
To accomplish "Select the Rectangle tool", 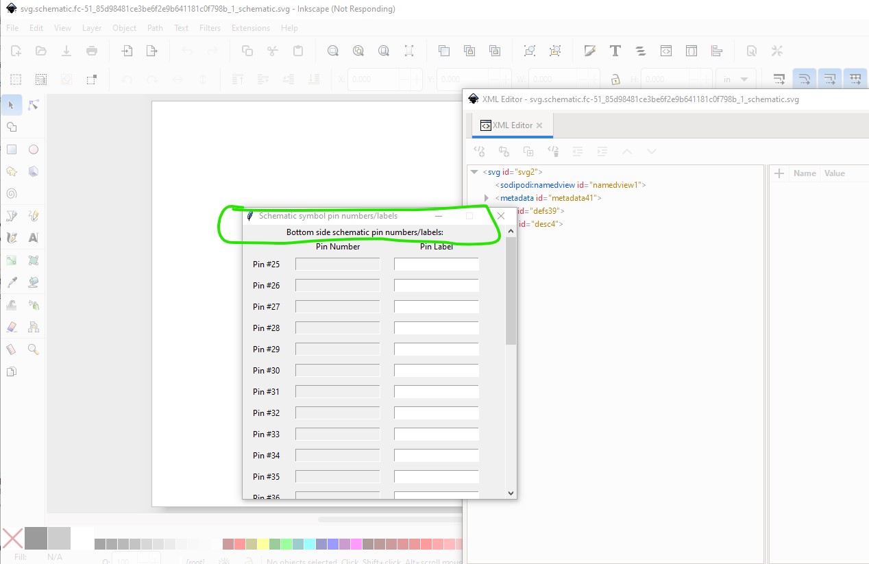I will (12, 149).
